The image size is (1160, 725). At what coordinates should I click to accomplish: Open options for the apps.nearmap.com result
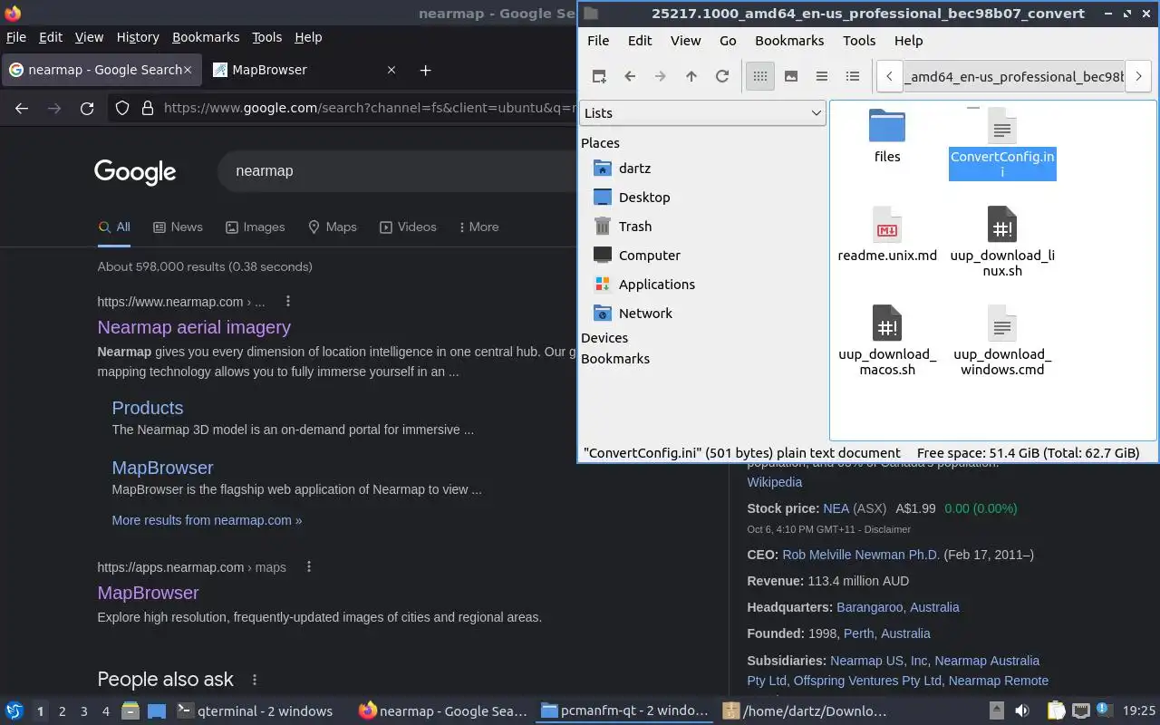click(x=309, y=566)
